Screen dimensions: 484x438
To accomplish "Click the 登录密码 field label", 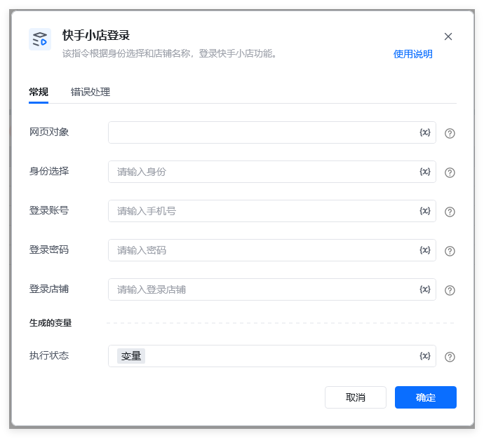I will (x=49, y=249).
